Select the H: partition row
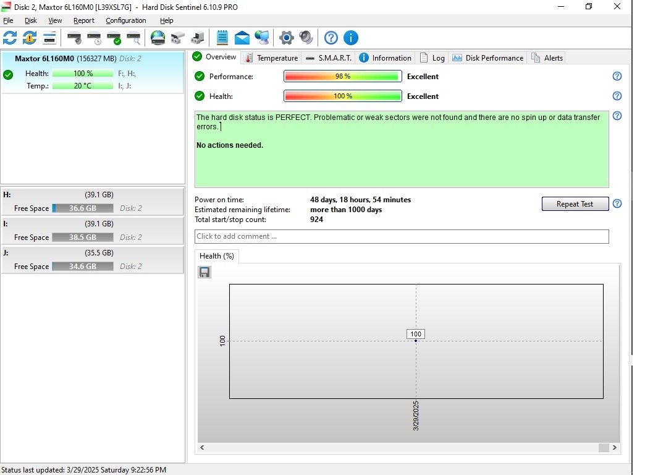The width and height of the screenshot is (645, 475). coord(93,202)
